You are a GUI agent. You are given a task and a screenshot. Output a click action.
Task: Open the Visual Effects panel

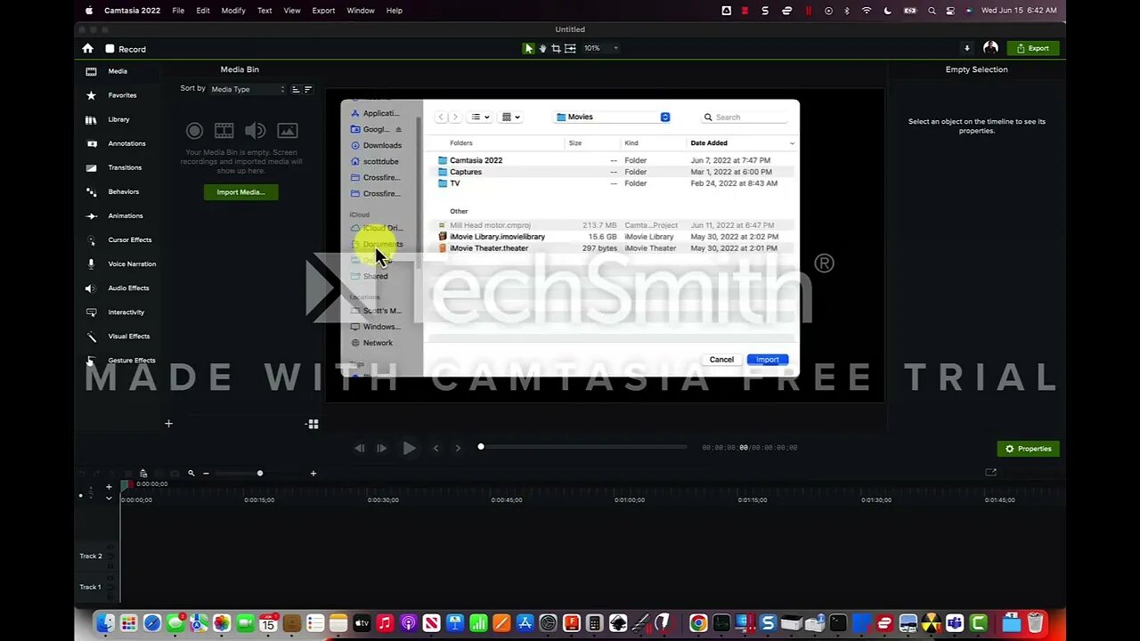118,337
